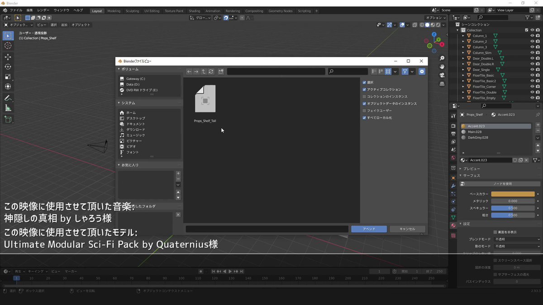Switch to the Shading workspace tab

coord(195,11)
